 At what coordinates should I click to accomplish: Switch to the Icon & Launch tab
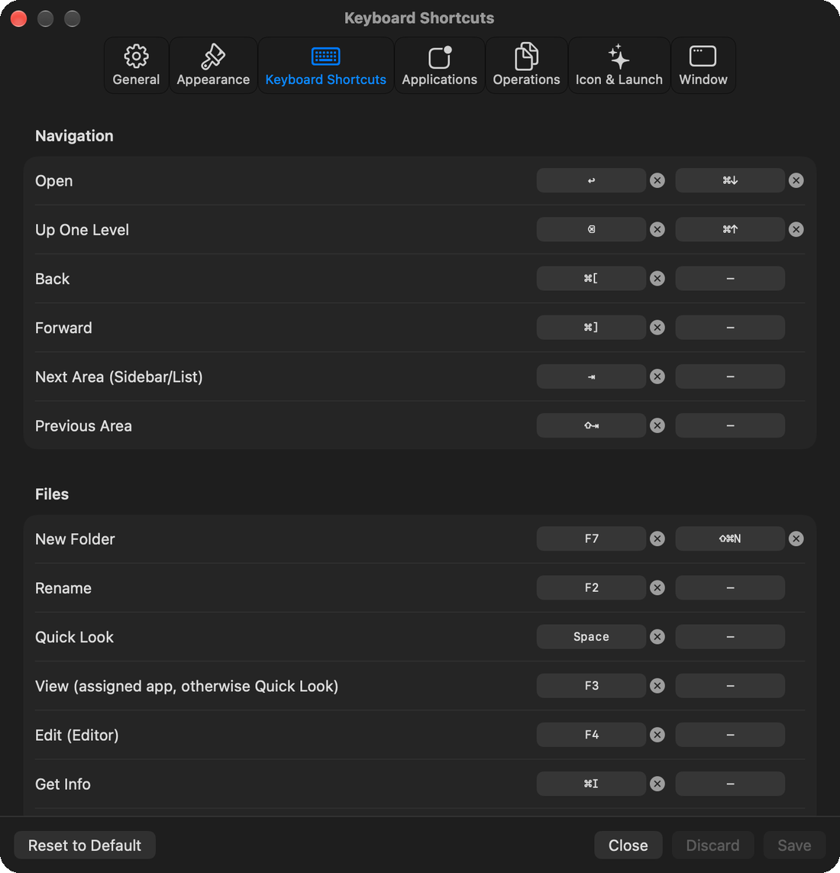(x=619, y=65)
